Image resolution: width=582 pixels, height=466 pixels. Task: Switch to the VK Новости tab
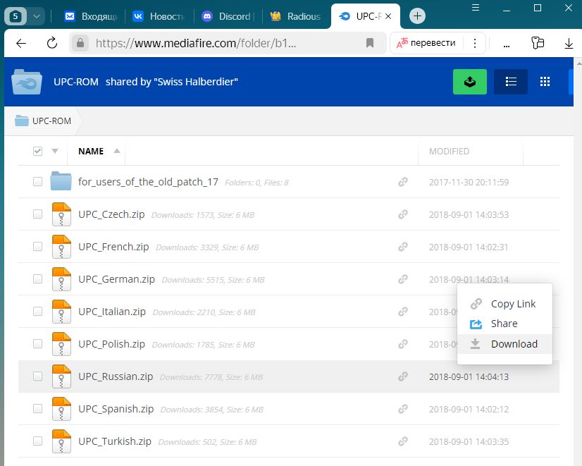[x=159, y=16]
